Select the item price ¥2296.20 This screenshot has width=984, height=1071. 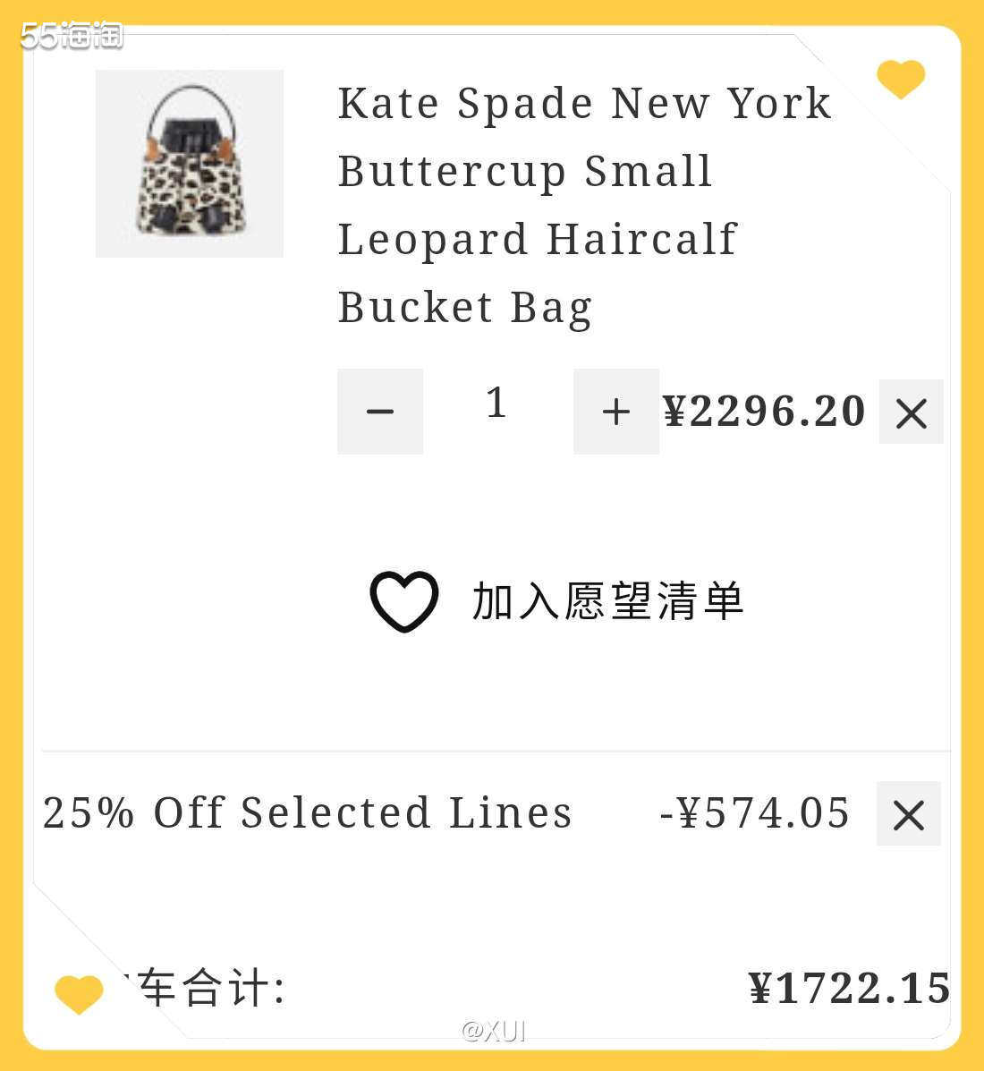(x=764, y=412)
